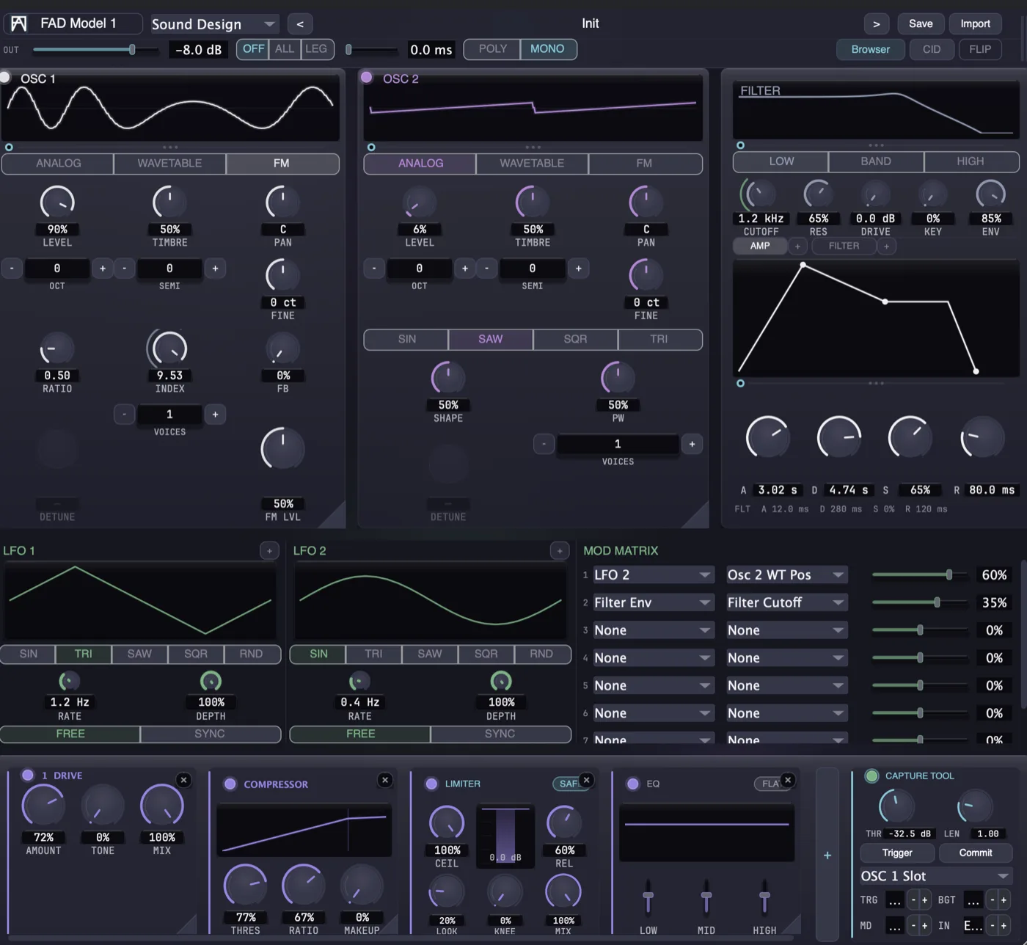
Task: Close the Drive effect module
Action: 184,780
